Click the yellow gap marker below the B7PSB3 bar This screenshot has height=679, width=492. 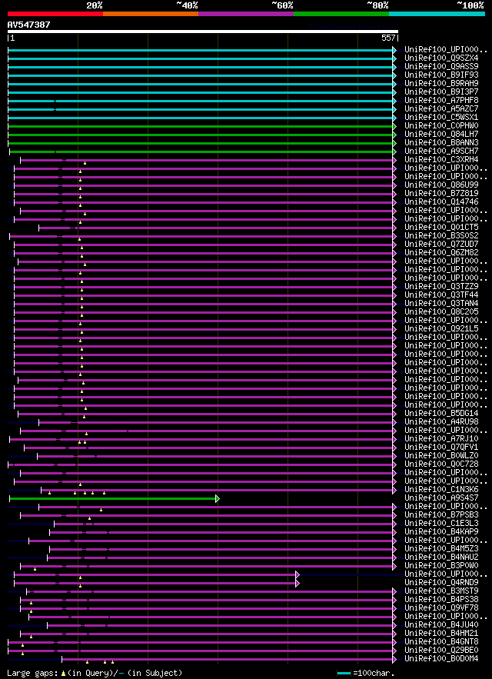tap(90, 518)
